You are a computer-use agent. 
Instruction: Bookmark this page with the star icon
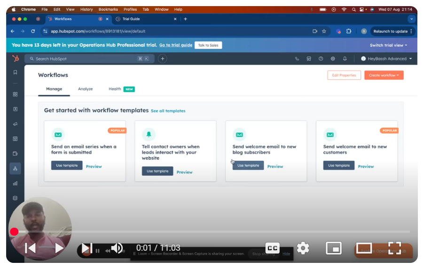click(x=324, y=31)
